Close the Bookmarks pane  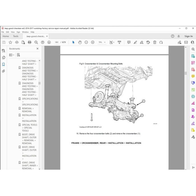pyautogui.click(x=38, y=49)
